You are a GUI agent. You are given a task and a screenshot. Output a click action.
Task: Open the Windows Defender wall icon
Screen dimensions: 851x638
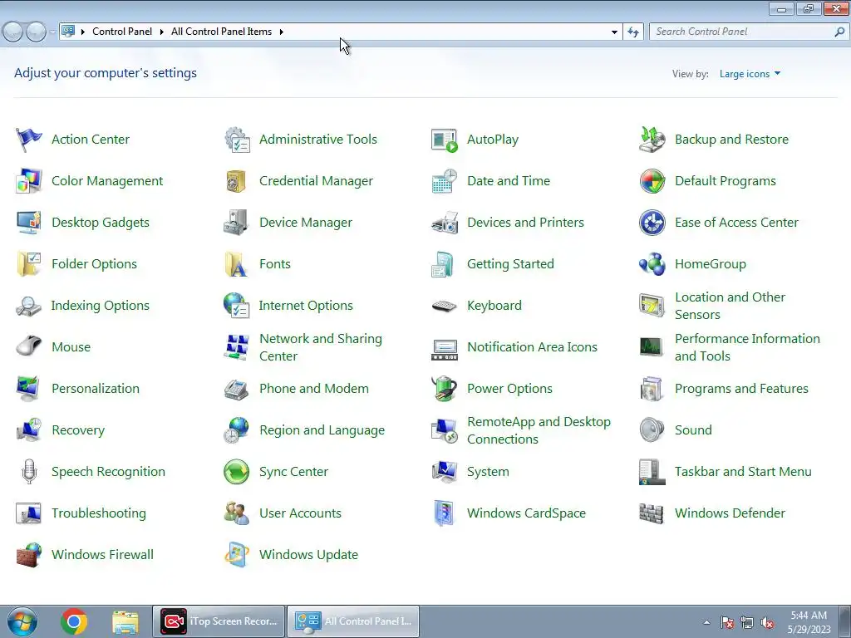[652, 513]
